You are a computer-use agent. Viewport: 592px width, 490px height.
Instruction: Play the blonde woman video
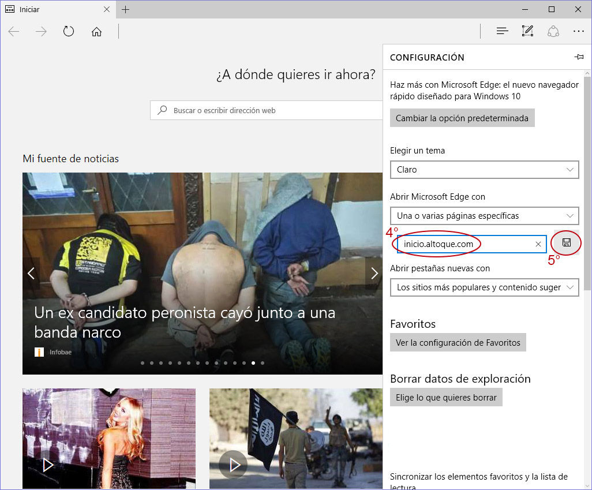pyautogui.click(x=48, y=465)
